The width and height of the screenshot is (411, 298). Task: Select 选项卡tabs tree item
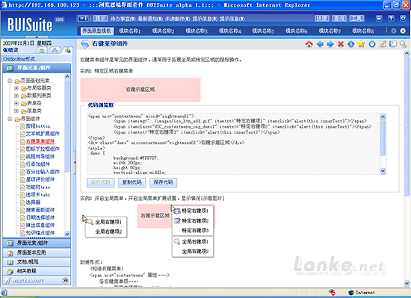(x=38, y=195)
